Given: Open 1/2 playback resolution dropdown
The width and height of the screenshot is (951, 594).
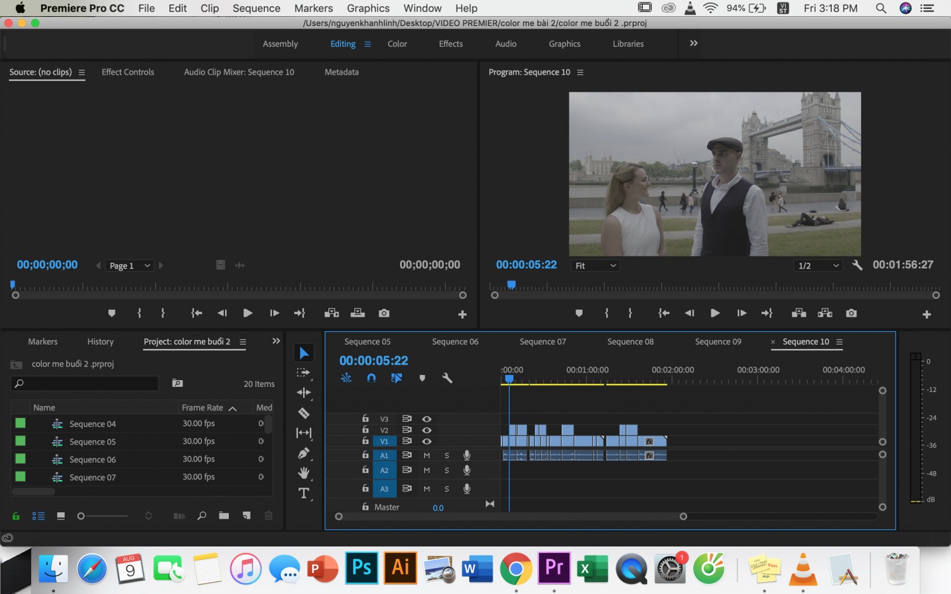Looking at the screenshot, I should 818,266.
